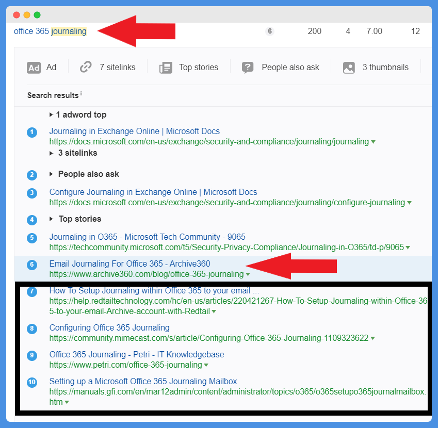
Task: Click the green maximize window button
Action: point(37,15)
